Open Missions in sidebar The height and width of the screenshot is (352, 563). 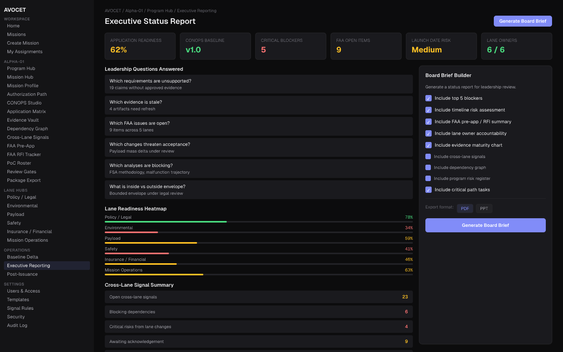(x=47, y=34)
